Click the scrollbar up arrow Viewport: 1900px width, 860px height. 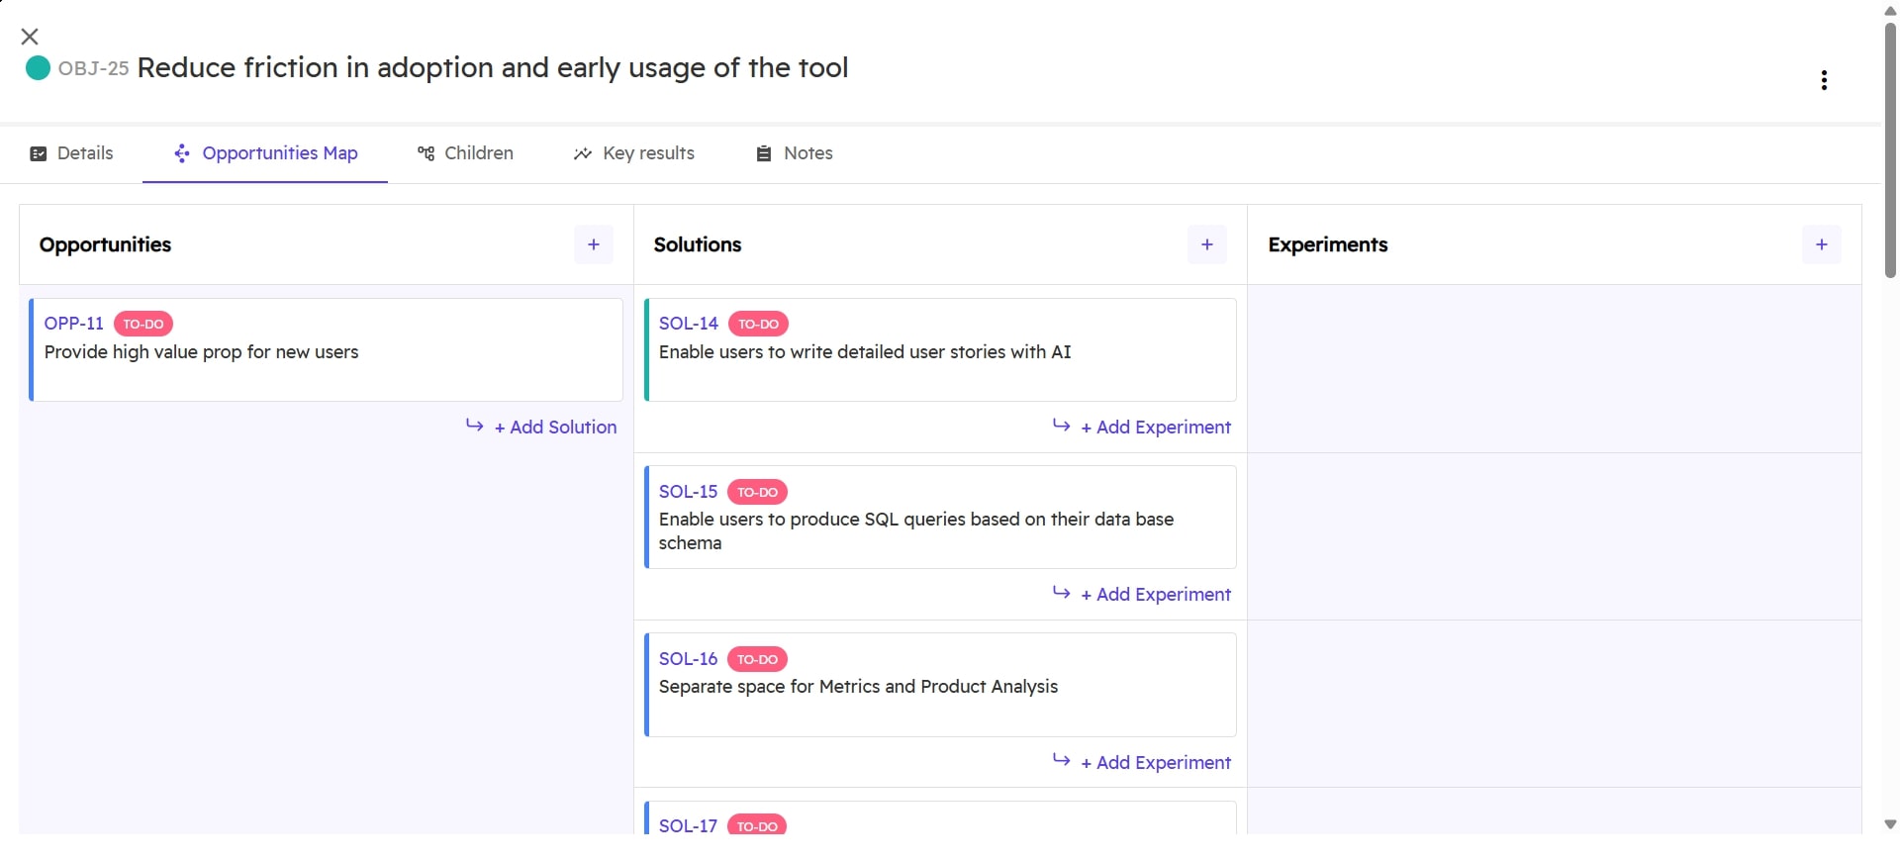[x=1890, y=10]
